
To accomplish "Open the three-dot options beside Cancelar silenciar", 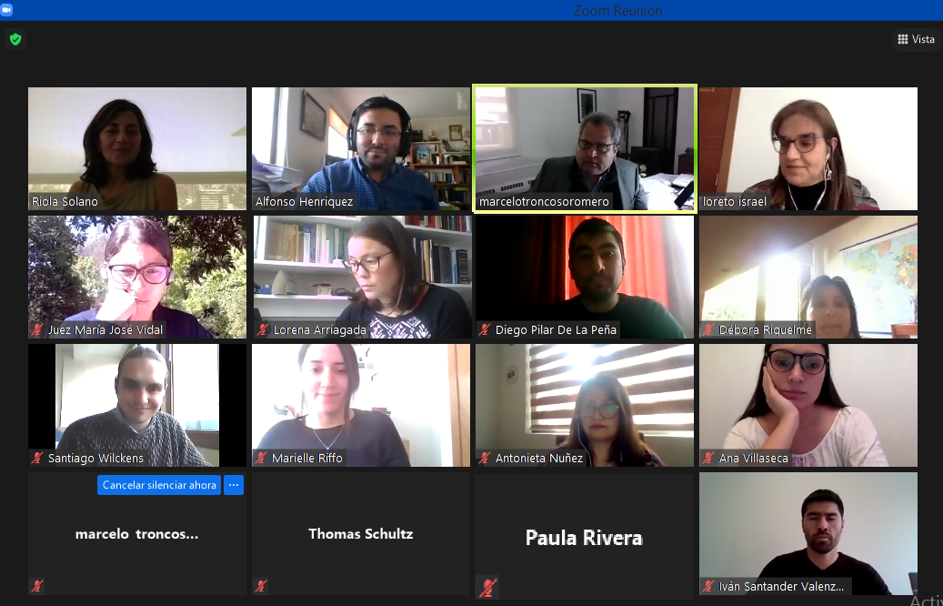I will pyautogui.click(x=234, y=485).
